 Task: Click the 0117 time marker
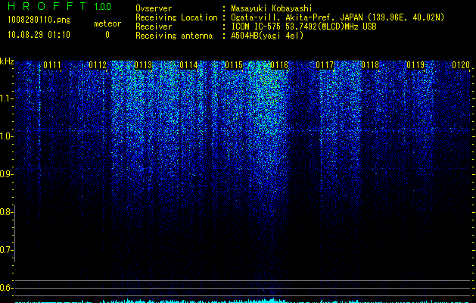325,65
